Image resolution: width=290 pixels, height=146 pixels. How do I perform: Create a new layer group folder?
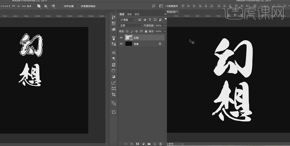tap(149, 144)
